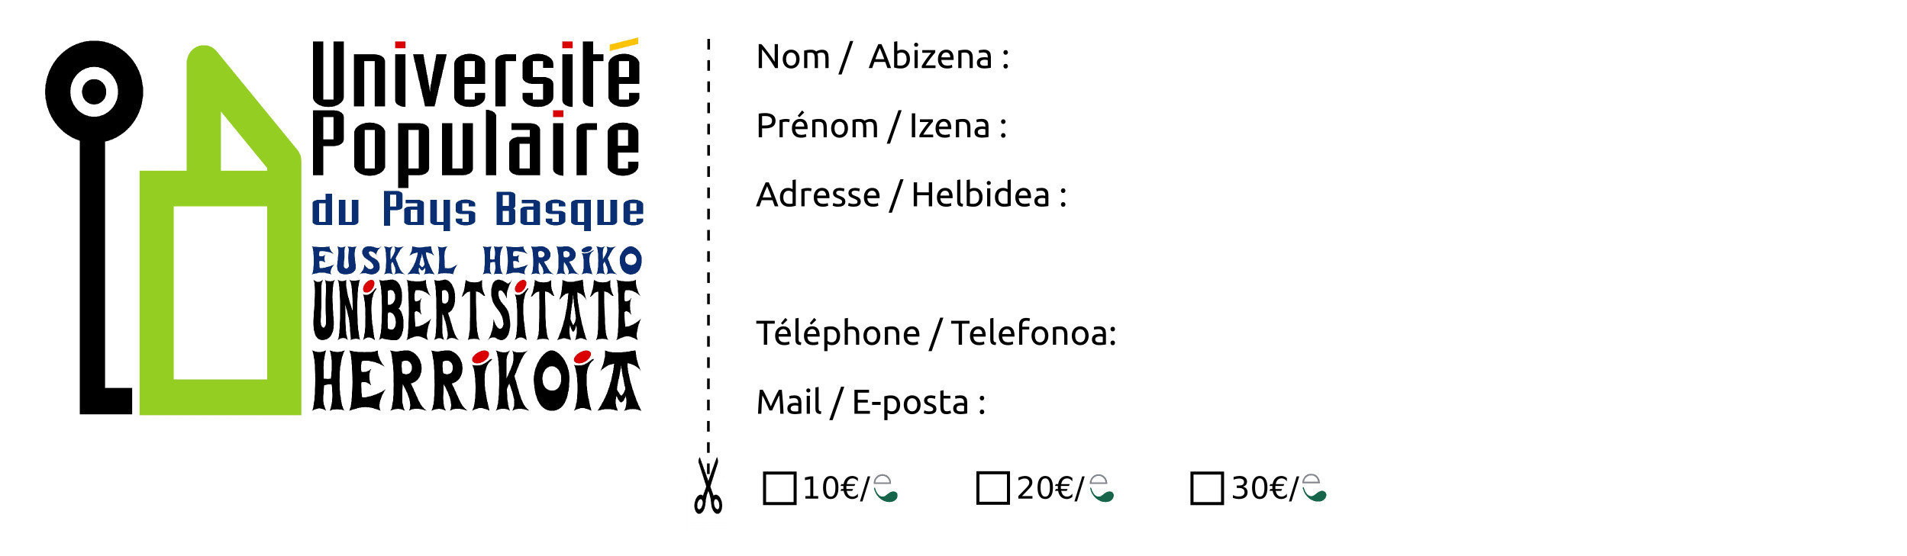
Task: Click the eusko currency symbol after 20€
Action: (1102, 488)
